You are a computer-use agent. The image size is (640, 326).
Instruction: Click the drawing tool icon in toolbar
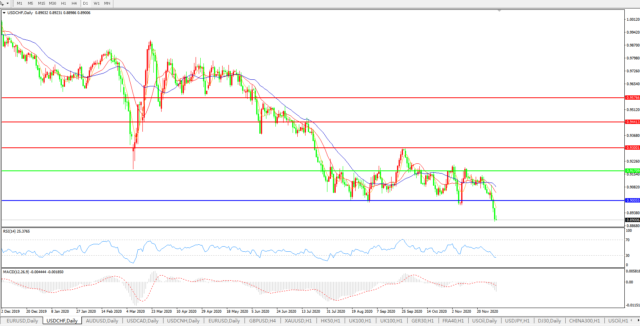click(2, 4)
